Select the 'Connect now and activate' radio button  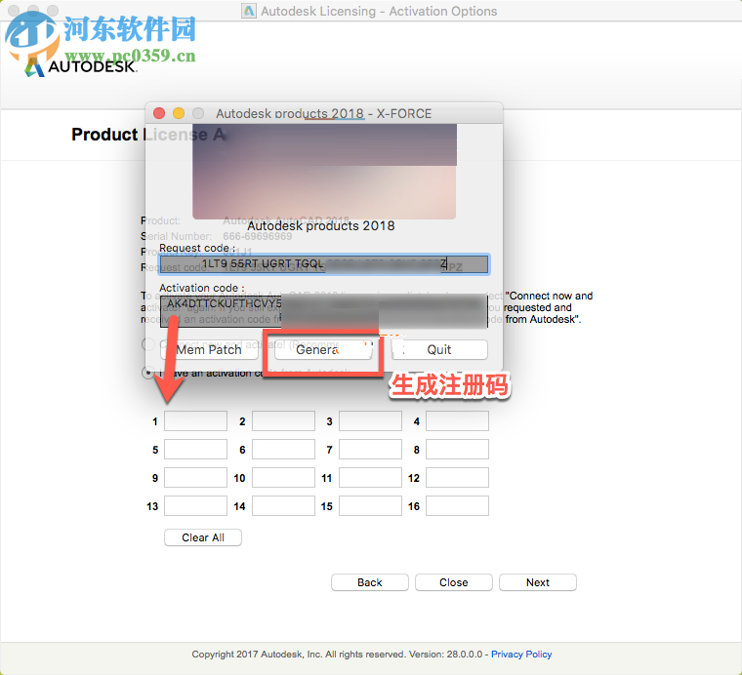(148, 344)
